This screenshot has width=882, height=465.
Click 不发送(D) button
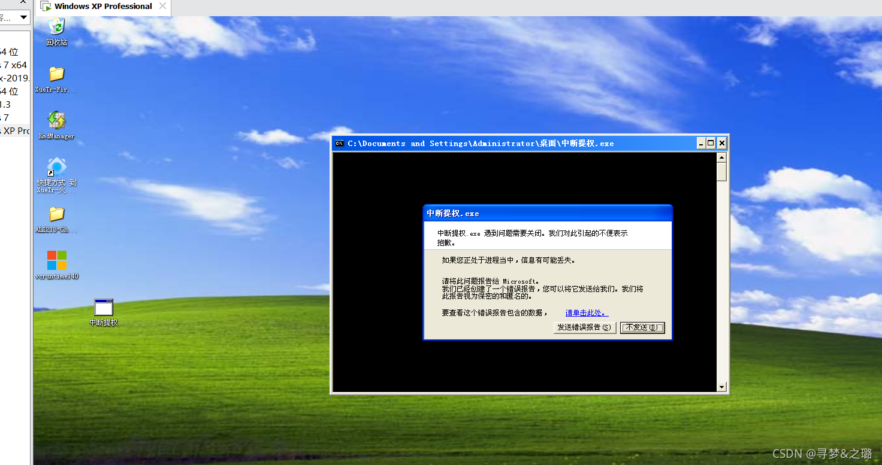click(642, 327)
